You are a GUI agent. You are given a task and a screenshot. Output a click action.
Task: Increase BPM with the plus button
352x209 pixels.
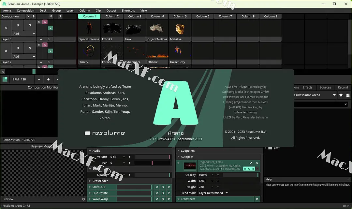48,79
